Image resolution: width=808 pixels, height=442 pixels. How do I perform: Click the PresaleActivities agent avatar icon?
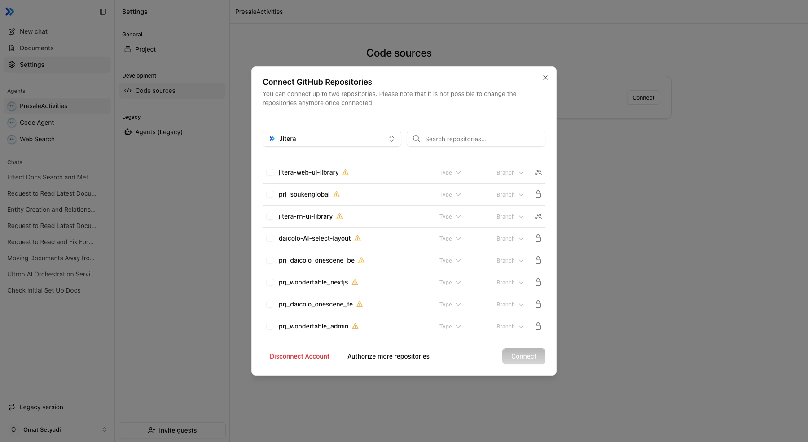click(12, 106)
